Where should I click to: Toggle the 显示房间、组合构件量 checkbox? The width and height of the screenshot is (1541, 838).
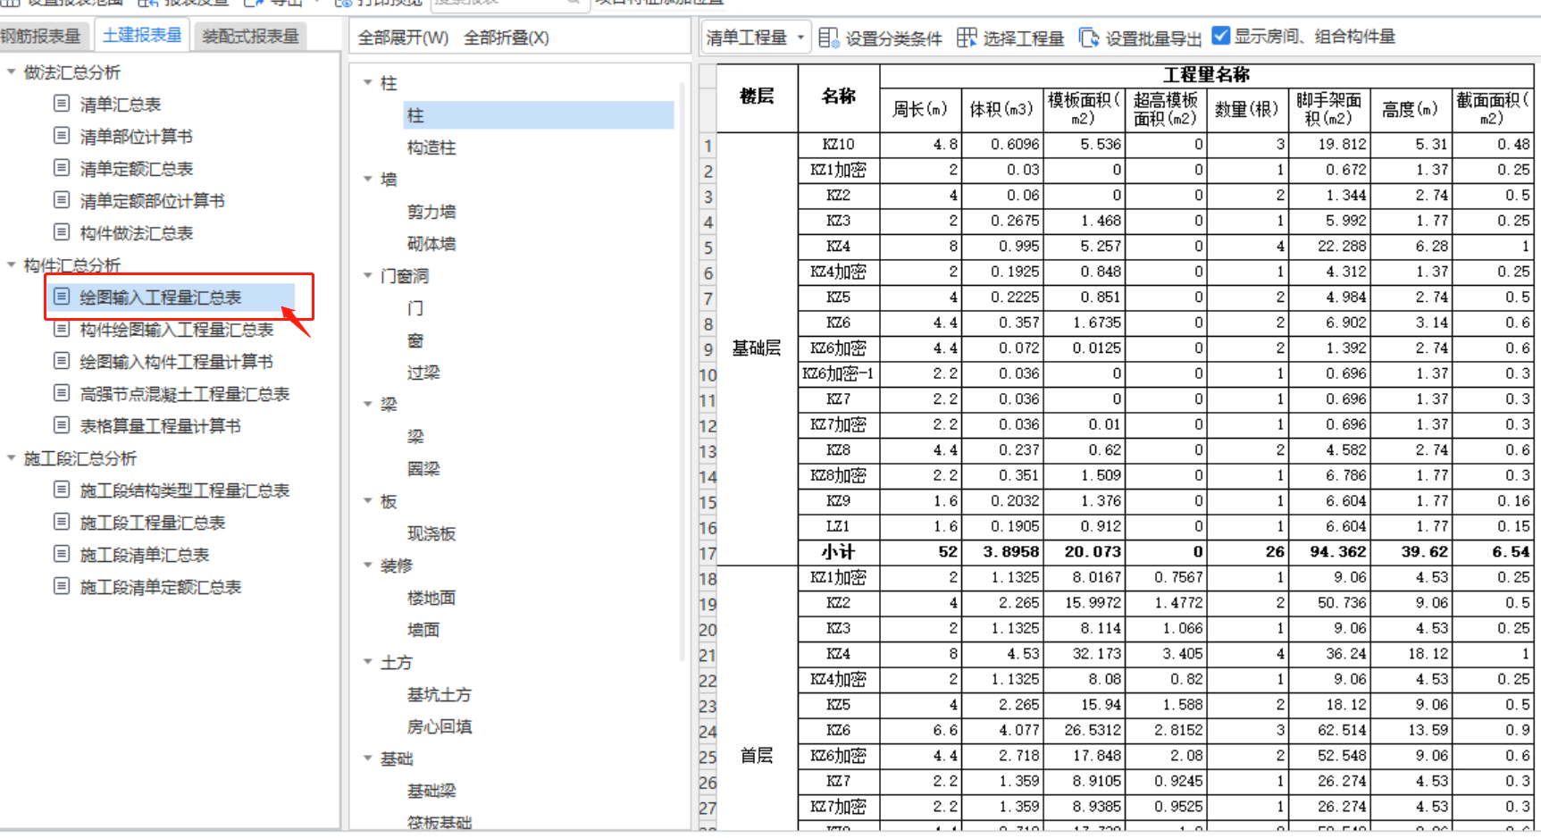pos(1221,36)
